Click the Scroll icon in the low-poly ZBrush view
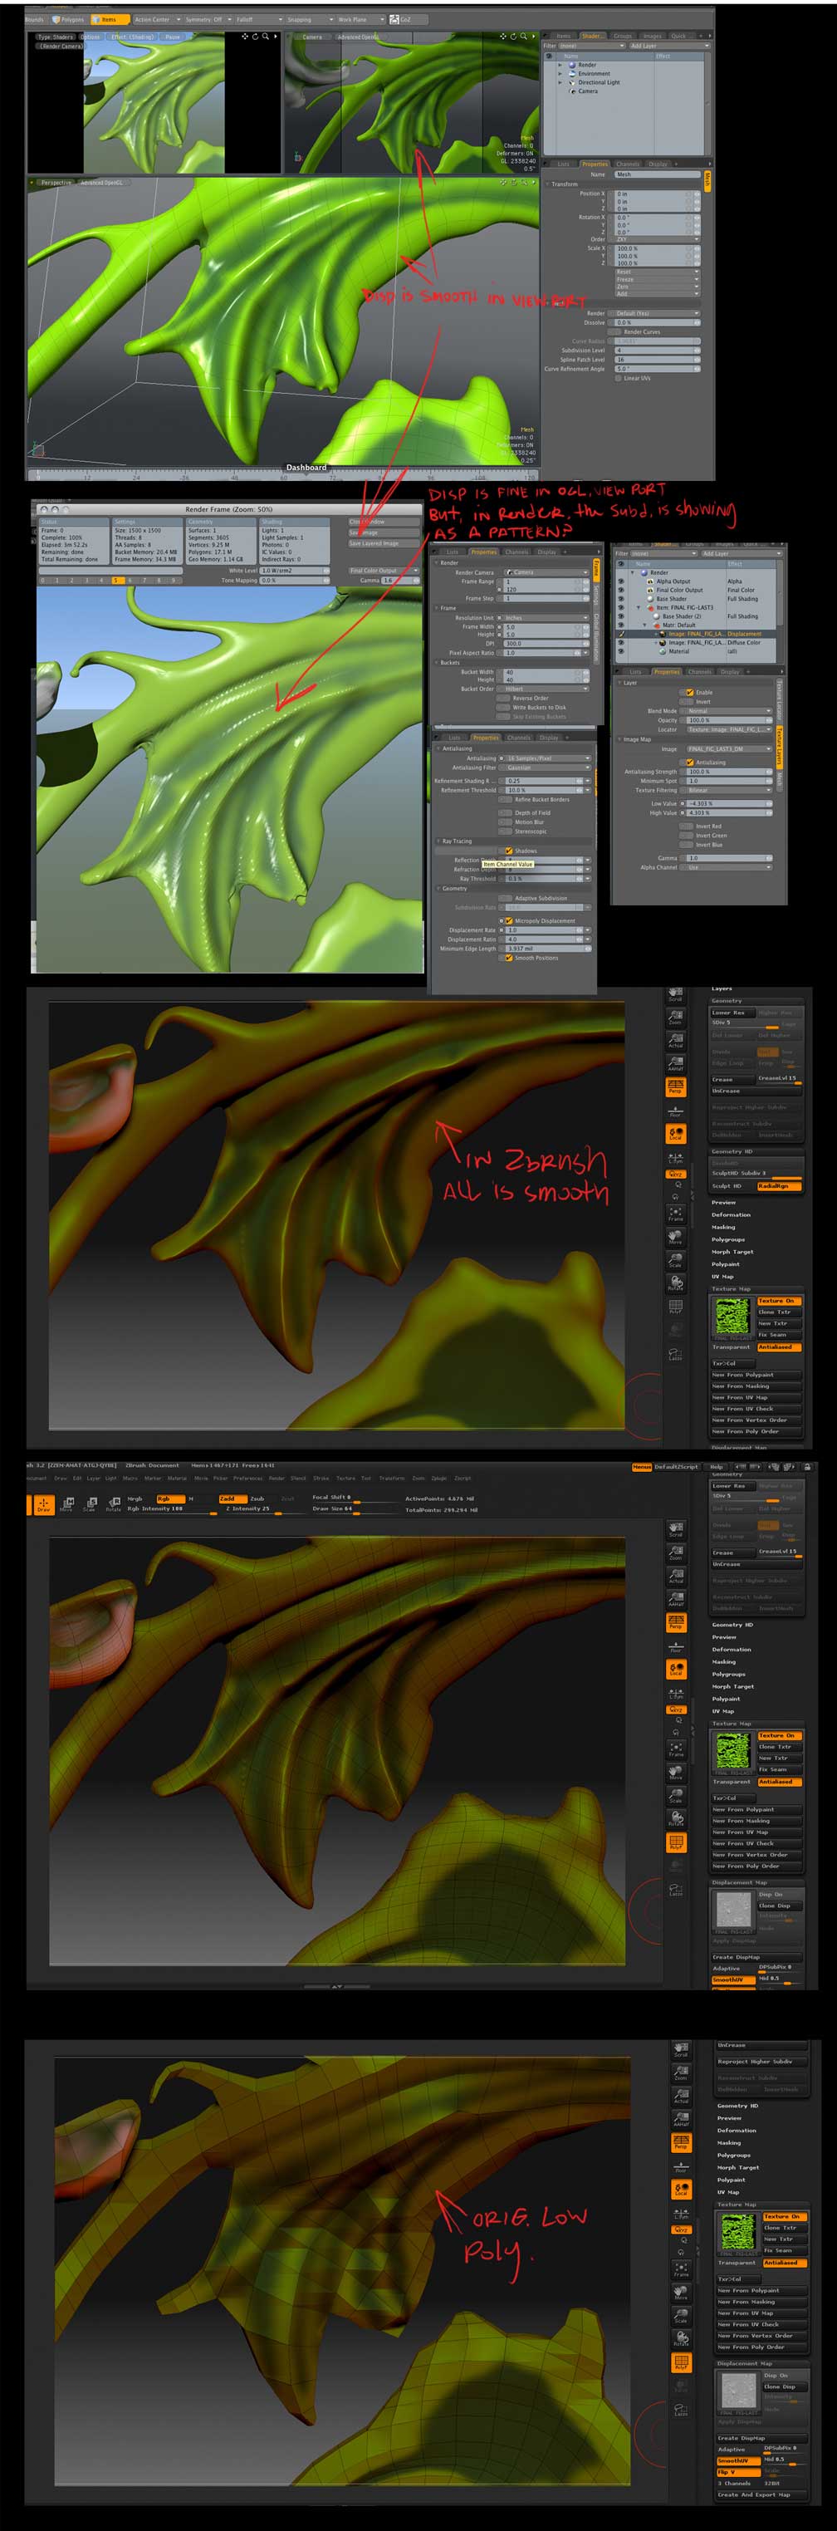The height and width of the screenshot is (2531, 837). point(680,2051)
